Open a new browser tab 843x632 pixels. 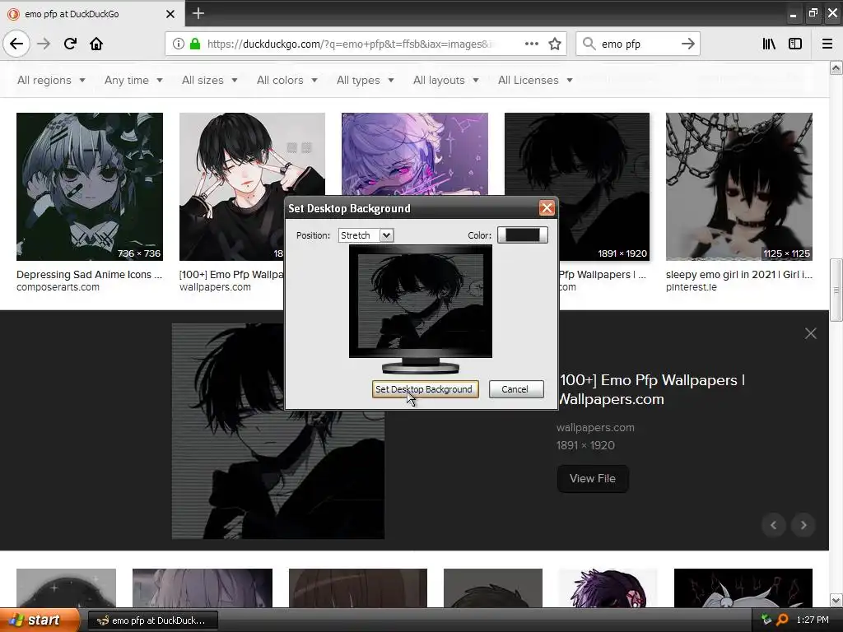[198, 13]
